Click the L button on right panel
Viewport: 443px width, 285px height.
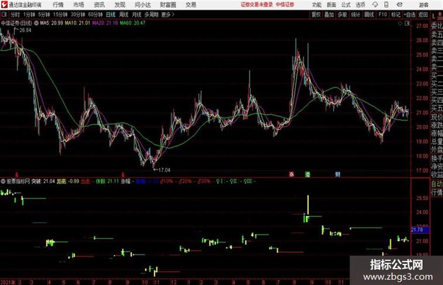434,16
